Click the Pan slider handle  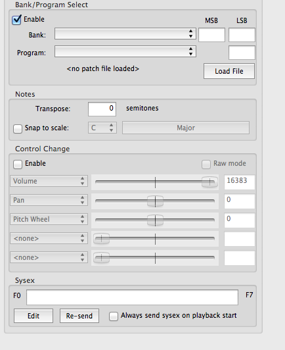tap(156, 201)
